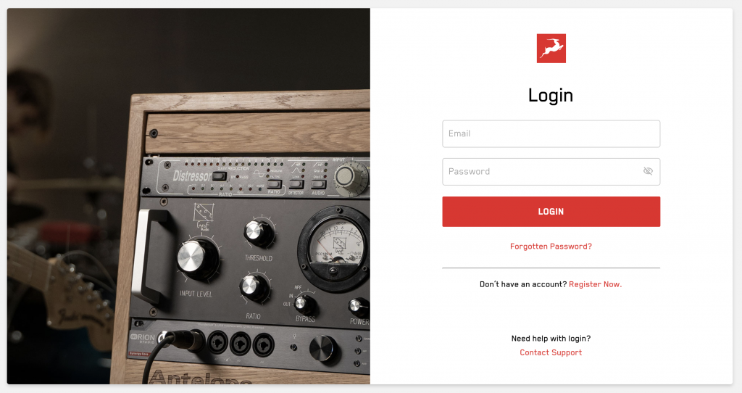Click the Distressor label in the photo
The image size is (742, 393).
[x=191, y=176]
